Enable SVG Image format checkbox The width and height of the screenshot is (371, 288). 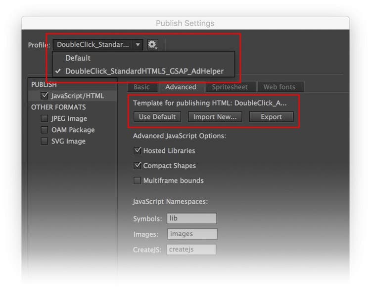click(45, 141)
